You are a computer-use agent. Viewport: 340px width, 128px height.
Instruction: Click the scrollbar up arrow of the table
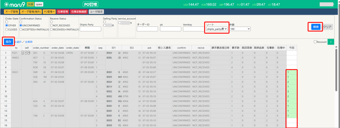point(336,47)
